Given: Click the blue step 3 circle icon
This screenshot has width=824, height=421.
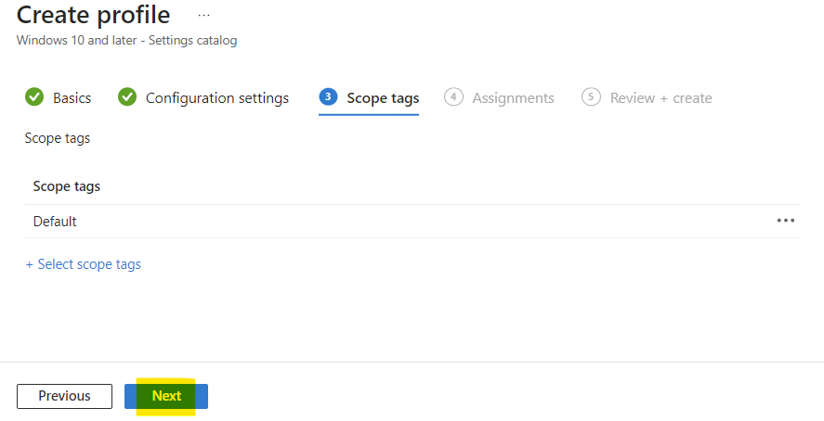Looking at the screenshot, I should tap(328, 97).
